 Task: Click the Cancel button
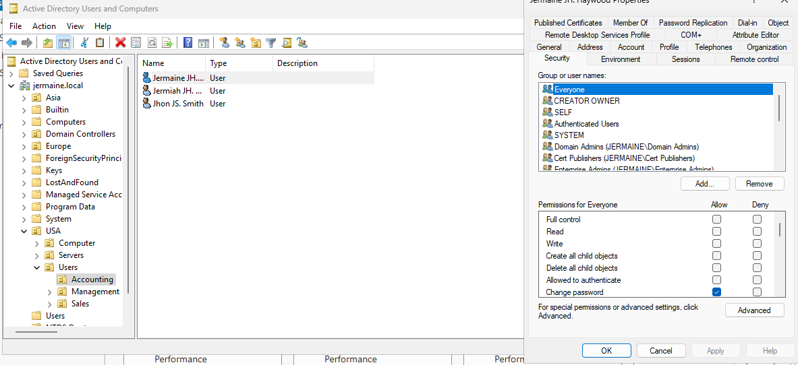(661, 351)
